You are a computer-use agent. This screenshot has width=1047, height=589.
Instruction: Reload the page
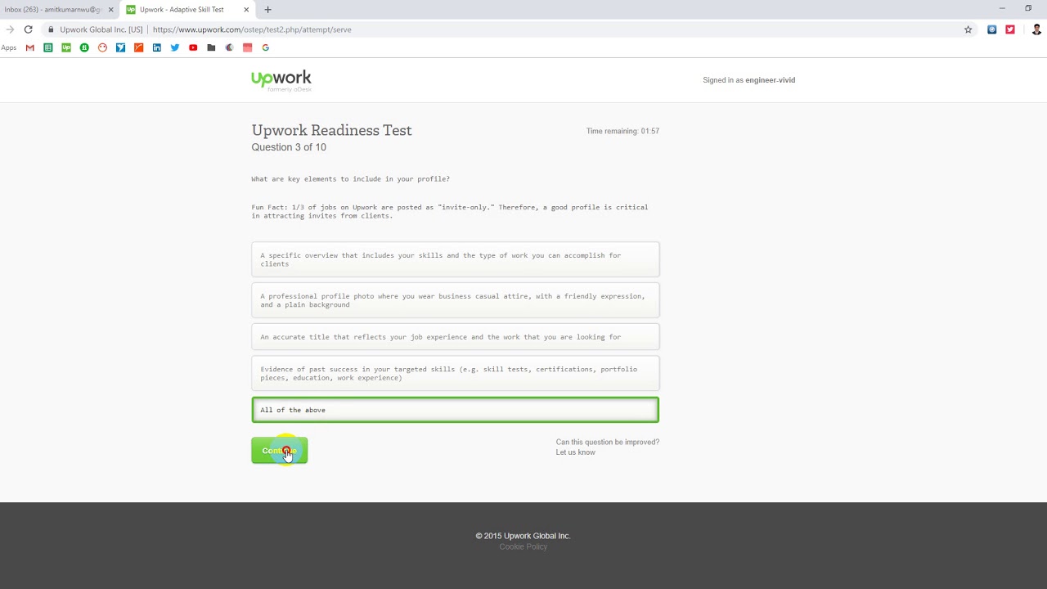tap(28, 29)
